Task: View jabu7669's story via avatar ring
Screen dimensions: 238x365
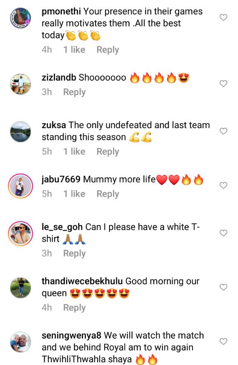Action: (x=21, y=186)
